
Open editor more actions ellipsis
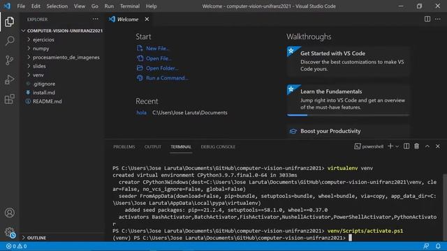click(438, 19)
